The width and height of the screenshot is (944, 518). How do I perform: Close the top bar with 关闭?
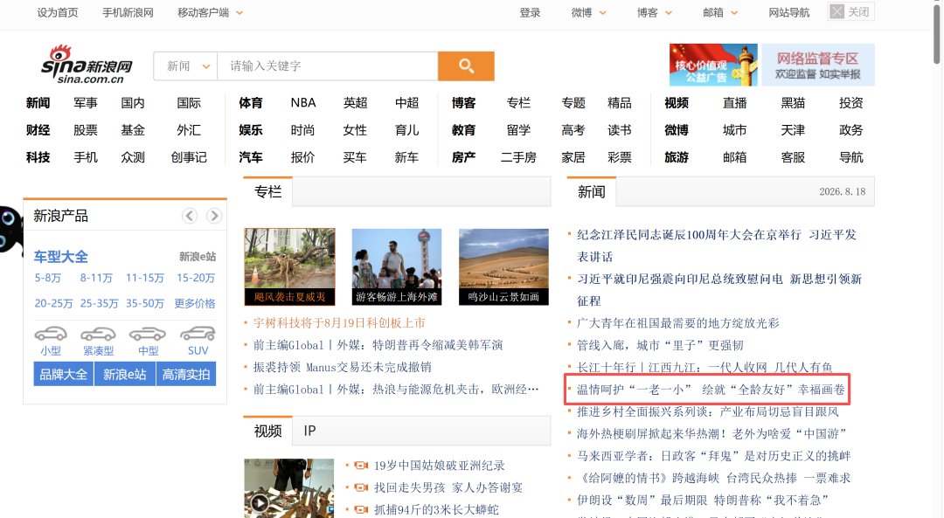[851, 12]
